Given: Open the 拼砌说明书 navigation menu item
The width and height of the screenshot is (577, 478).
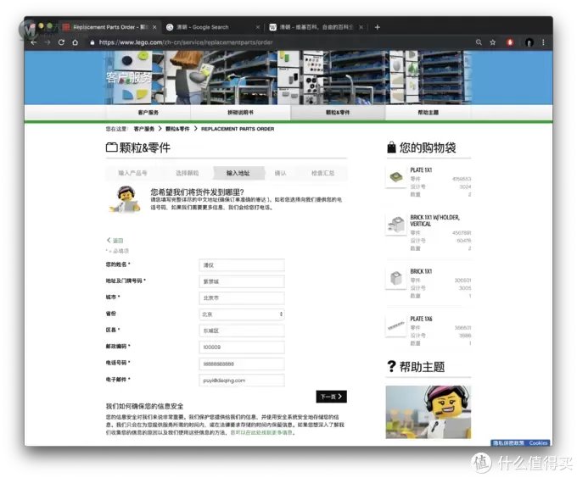Looking at the screenshot, I should pyautogui.click(x=240, y=113).
